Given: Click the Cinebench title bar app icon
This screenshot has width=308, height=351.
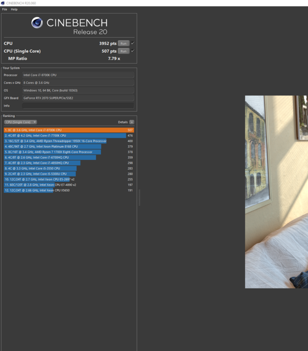Looking at the screenshot, I should 3,3.
